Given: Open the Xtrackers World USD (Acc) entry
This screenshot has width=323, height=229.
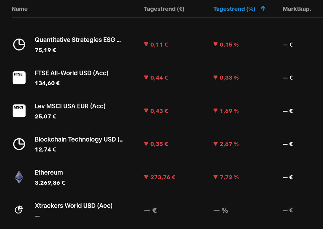Looking at the screenshot, I should (73, 205).
